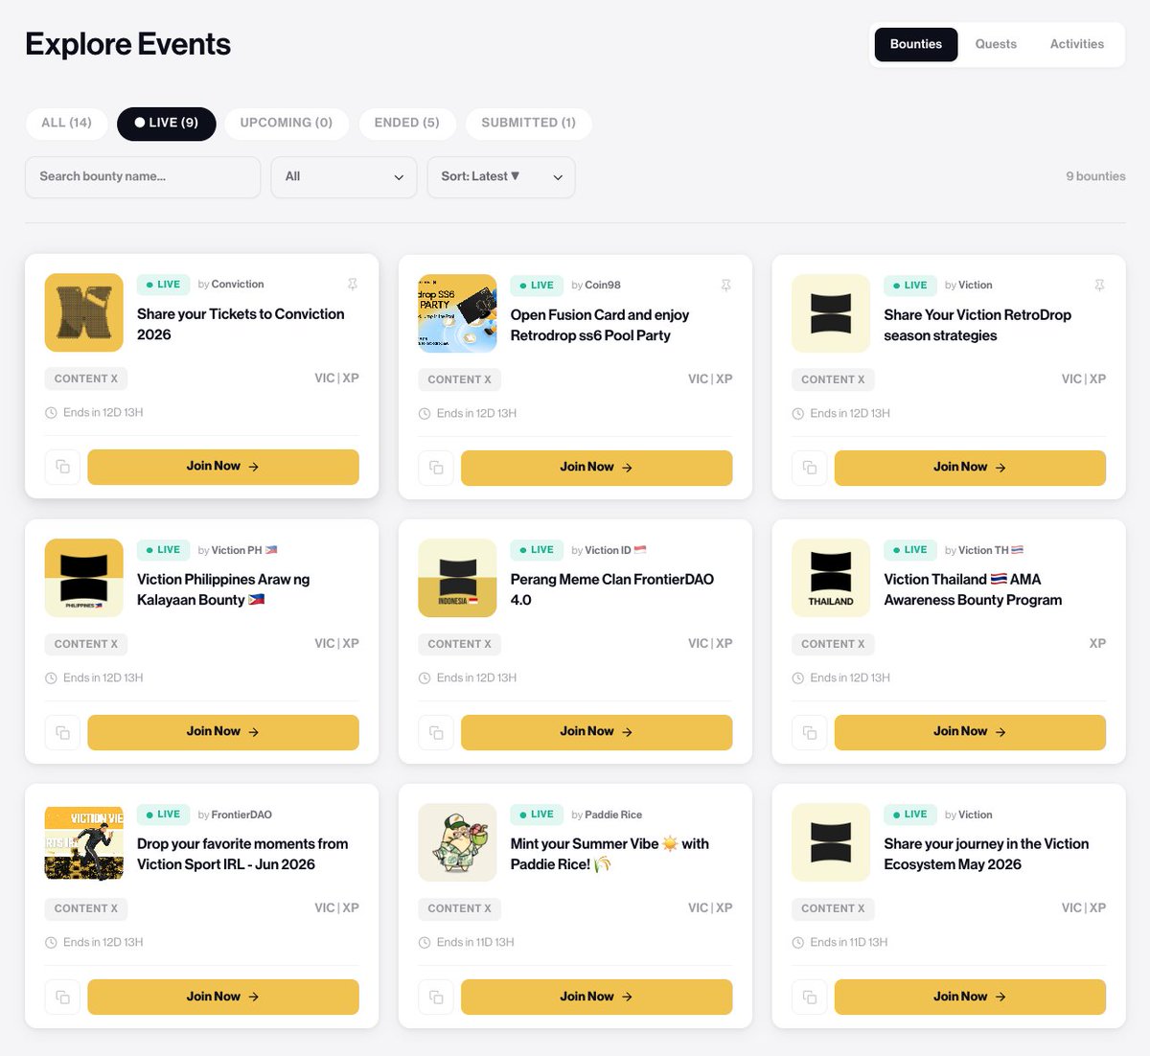This screenshot has width=1150, height=1056.
Task: Copy link icon on Ecosystem May 2026 card
Action: tap(810, 997)
